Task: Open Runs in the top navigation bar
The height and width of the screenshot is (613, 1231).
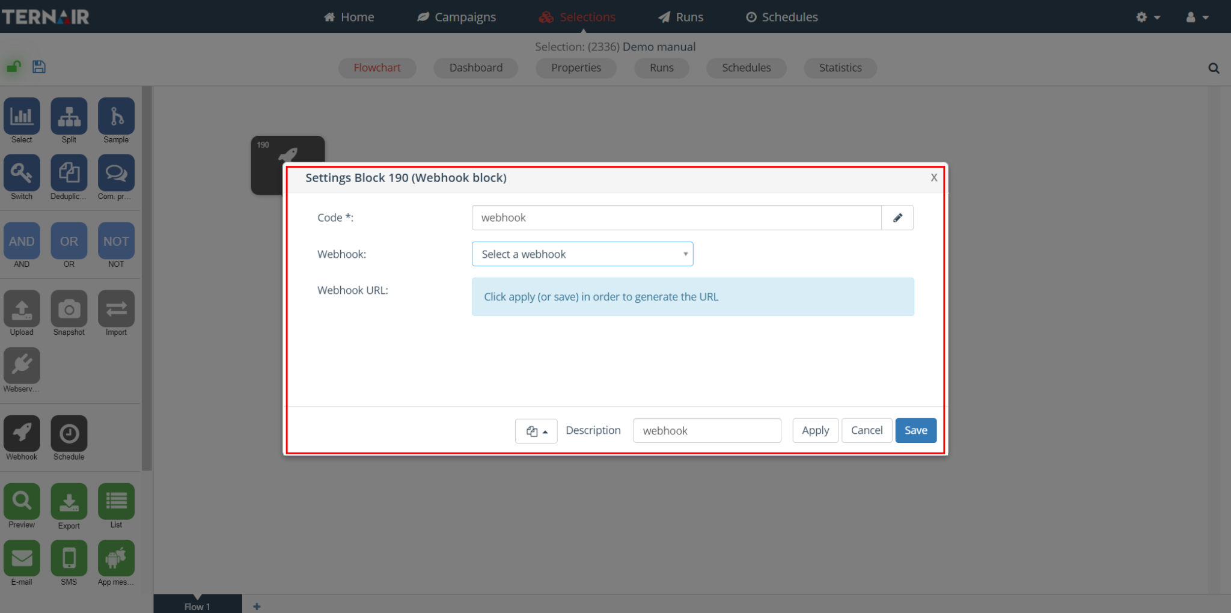Action: tap(680, 17)
